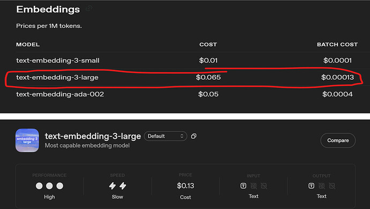
Task: Select the text output modality icon
Action: click(x=311, y=186)
